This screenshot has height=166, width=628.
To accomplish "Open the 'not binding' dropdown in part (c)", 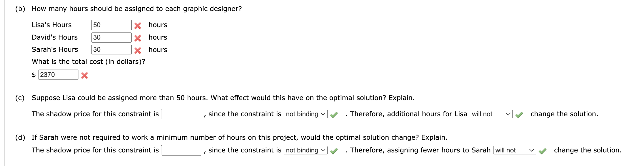I will (x=305, y=114).
